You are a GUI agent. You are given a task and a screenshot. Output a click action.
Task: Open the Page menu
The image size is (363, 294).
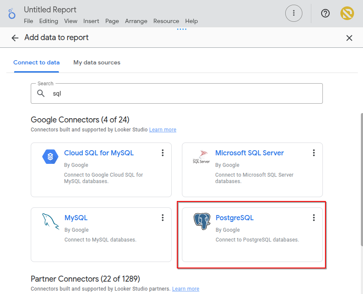112,21
